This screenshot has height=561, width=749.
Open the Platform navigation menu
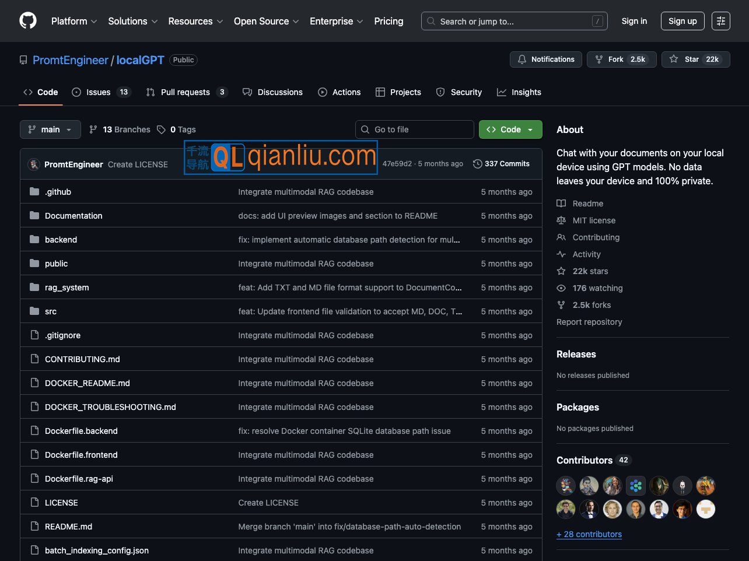[74, 21]
